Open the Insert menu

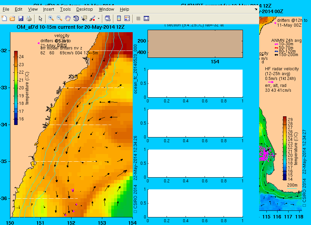[x=49, y=9]
